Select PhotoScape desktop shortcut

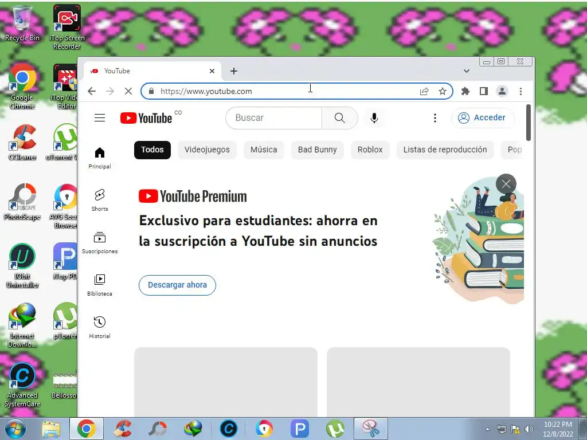pos(22,202)
